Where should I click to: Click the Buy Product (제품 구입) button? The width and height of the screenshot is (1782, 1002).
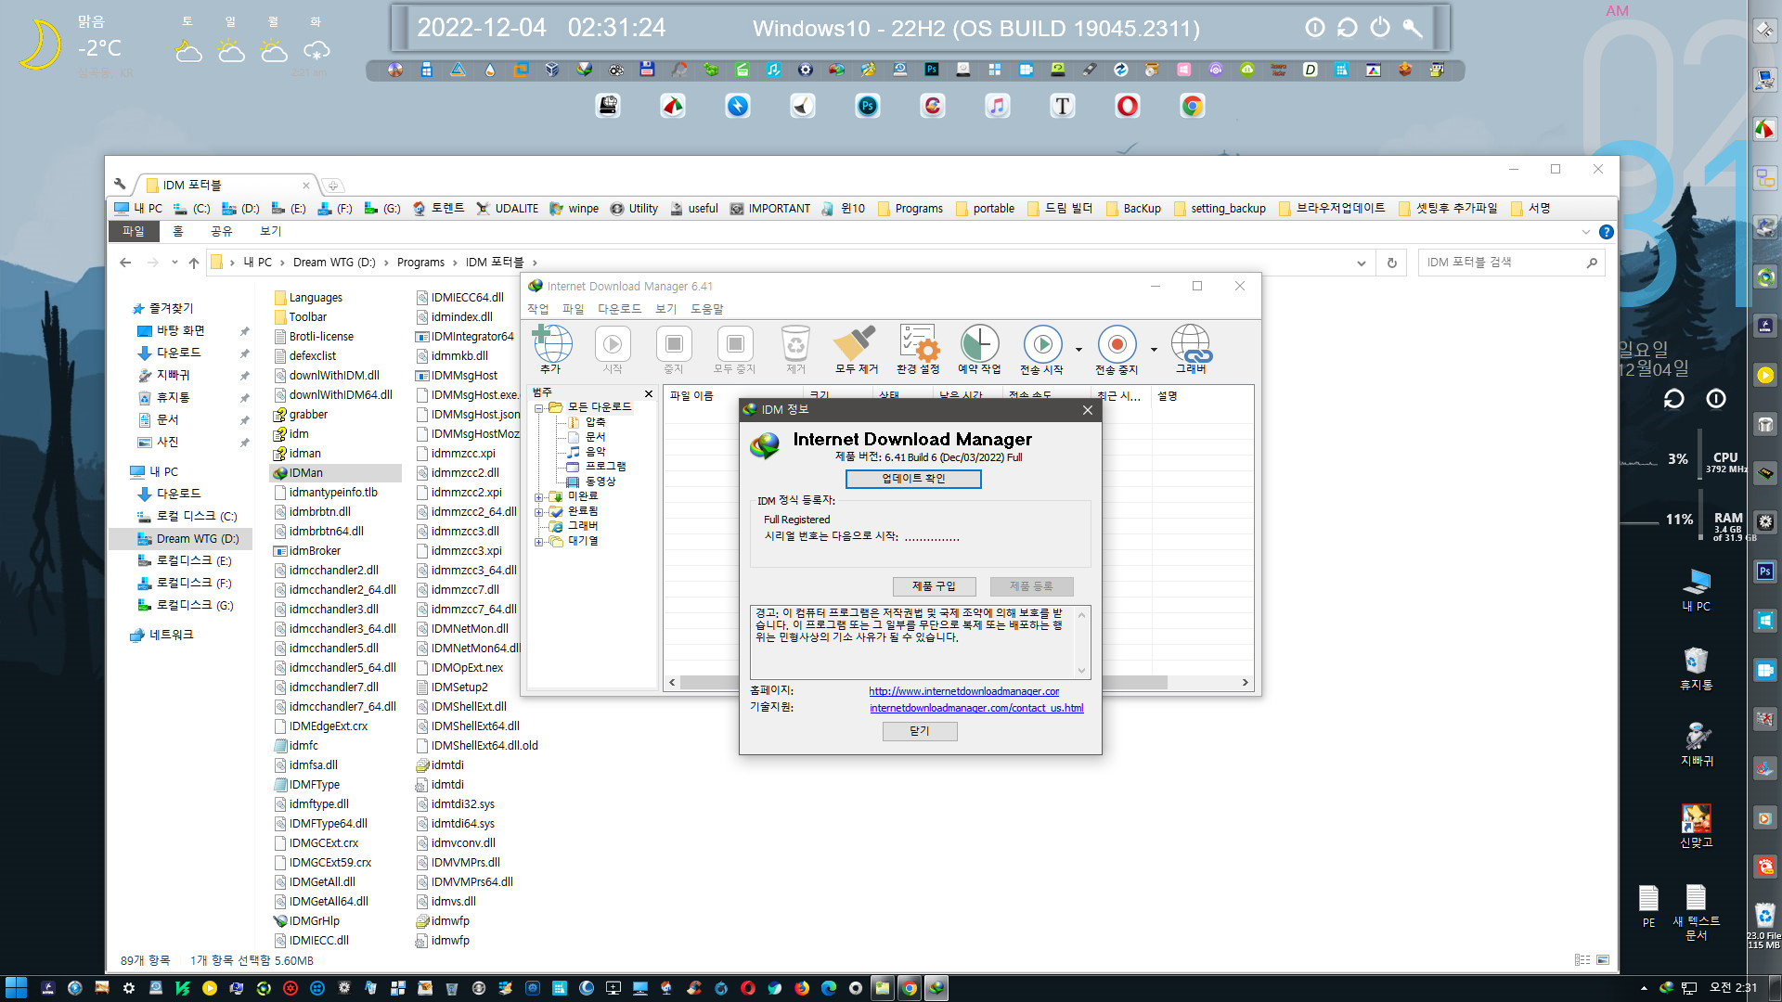coord(934,586)
